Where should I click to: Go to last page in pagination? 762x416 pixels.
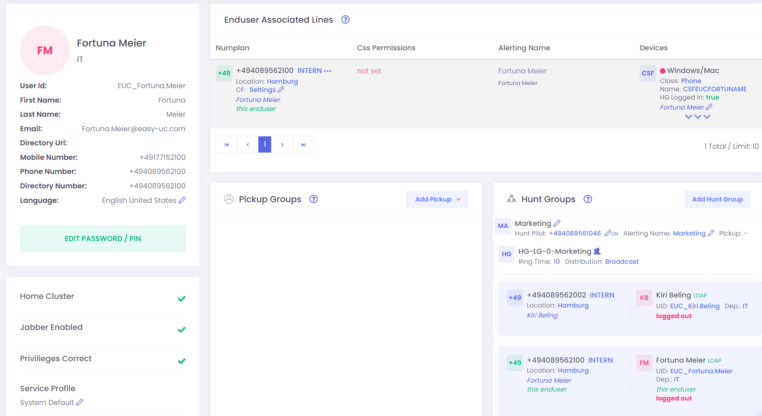tap(304, 145)
